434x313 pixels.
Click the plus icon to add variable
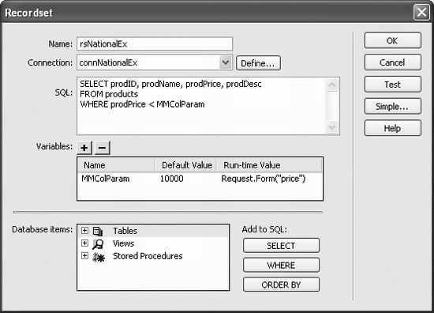pos(84,148)
